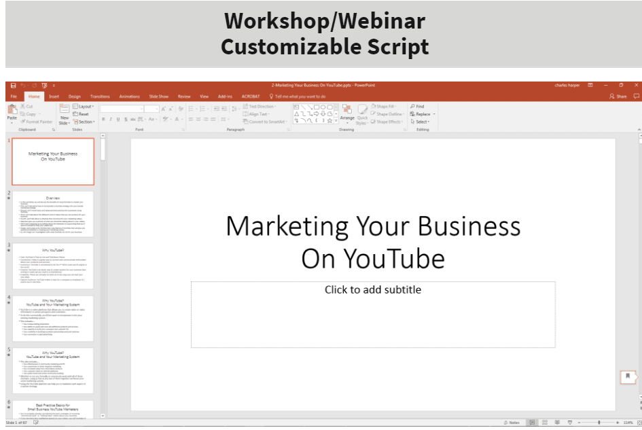The width and height of the screenshot is (642, 430).
Task: Click the Fit slide to window icon
Action: [639, 423]
